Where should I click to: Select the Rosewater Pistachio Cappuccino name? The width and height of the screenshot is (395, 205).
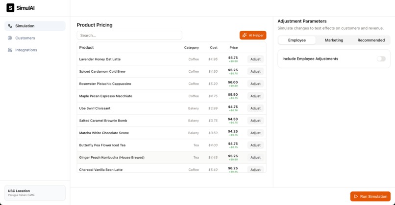coord(105,84)
